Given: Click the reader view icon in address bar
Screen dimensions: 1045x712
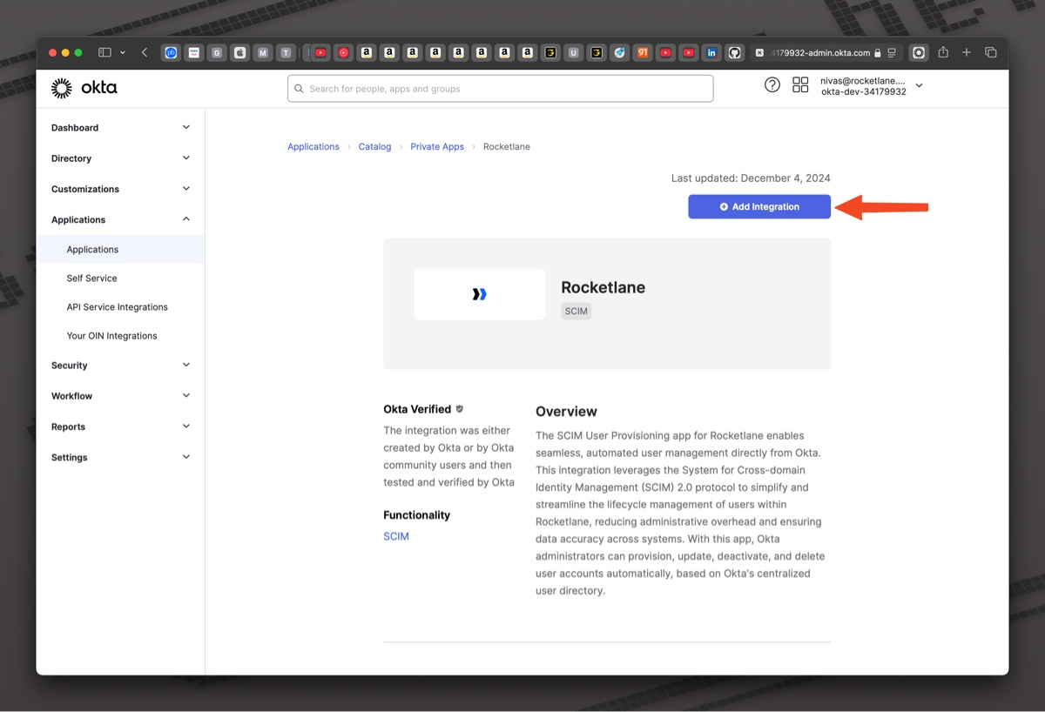Looking at the screenshot, I should (x=892, y=53).
